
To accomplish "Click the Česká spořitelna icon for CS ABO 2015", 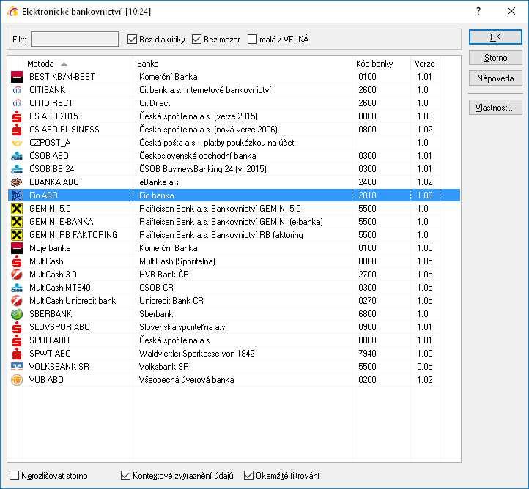I will point(17,116).
